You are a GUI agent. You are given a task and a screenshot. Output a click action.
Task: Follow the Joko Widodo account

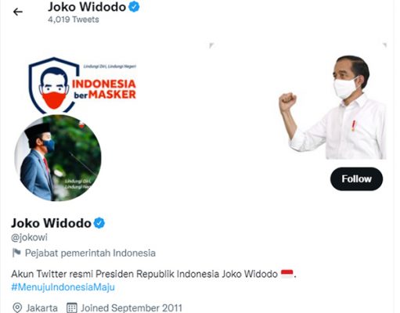point(356,179)
